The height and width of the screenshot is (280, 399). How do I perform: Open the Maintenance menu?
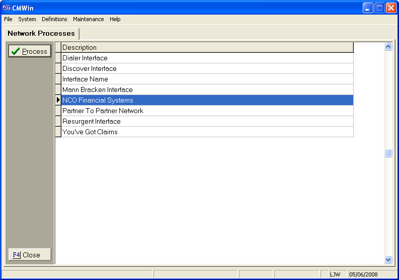(88, 19)
